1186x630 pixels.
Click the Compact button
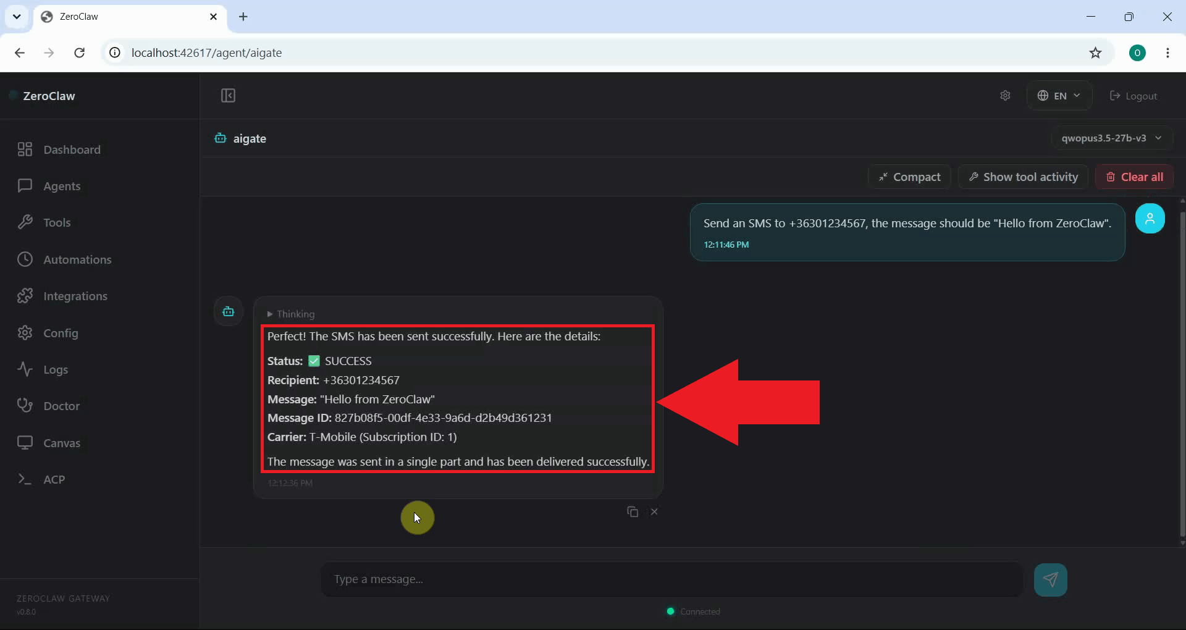pyautogui.click(x=909, y=177)
